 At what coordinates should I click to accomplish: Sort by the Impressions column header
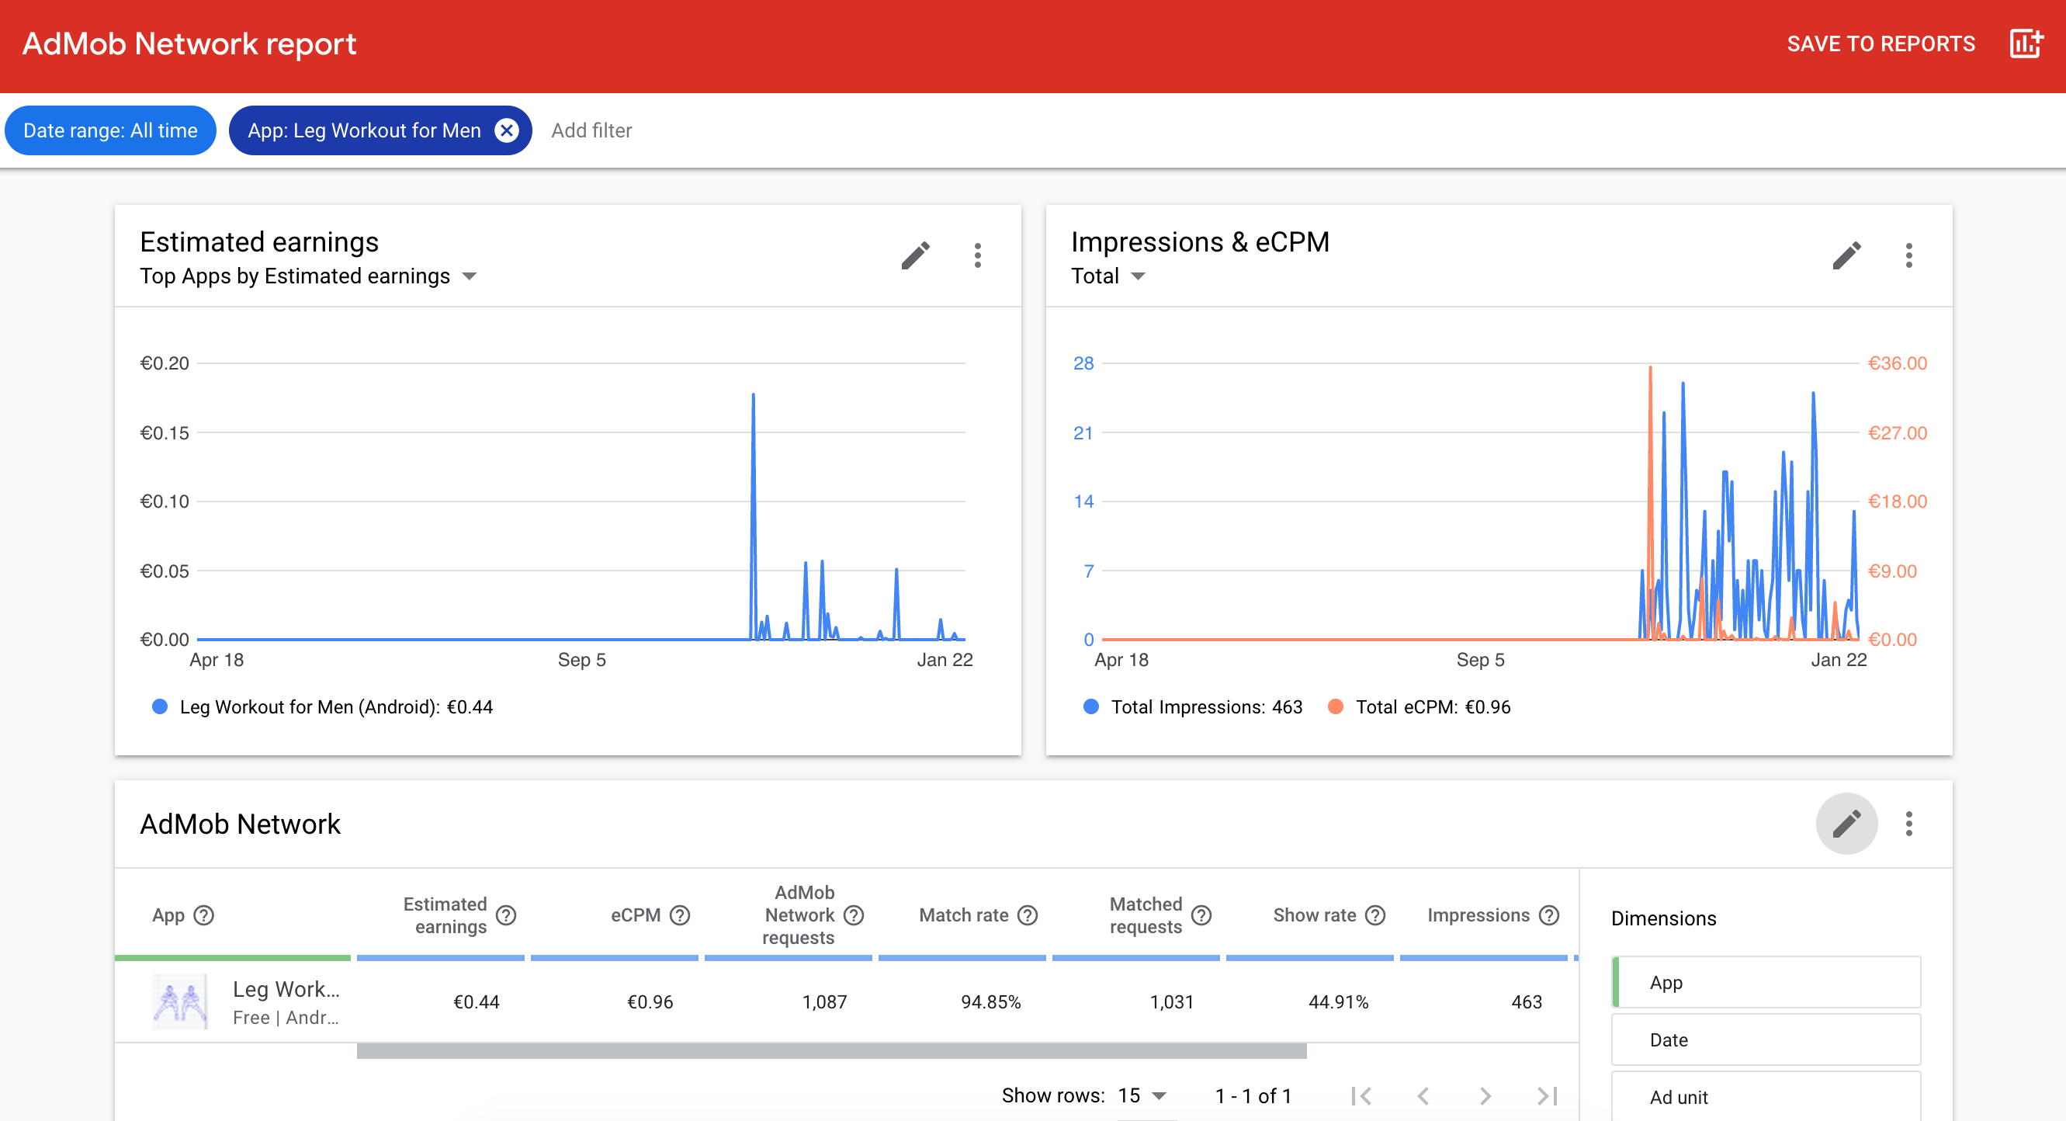pos(1478,914)
